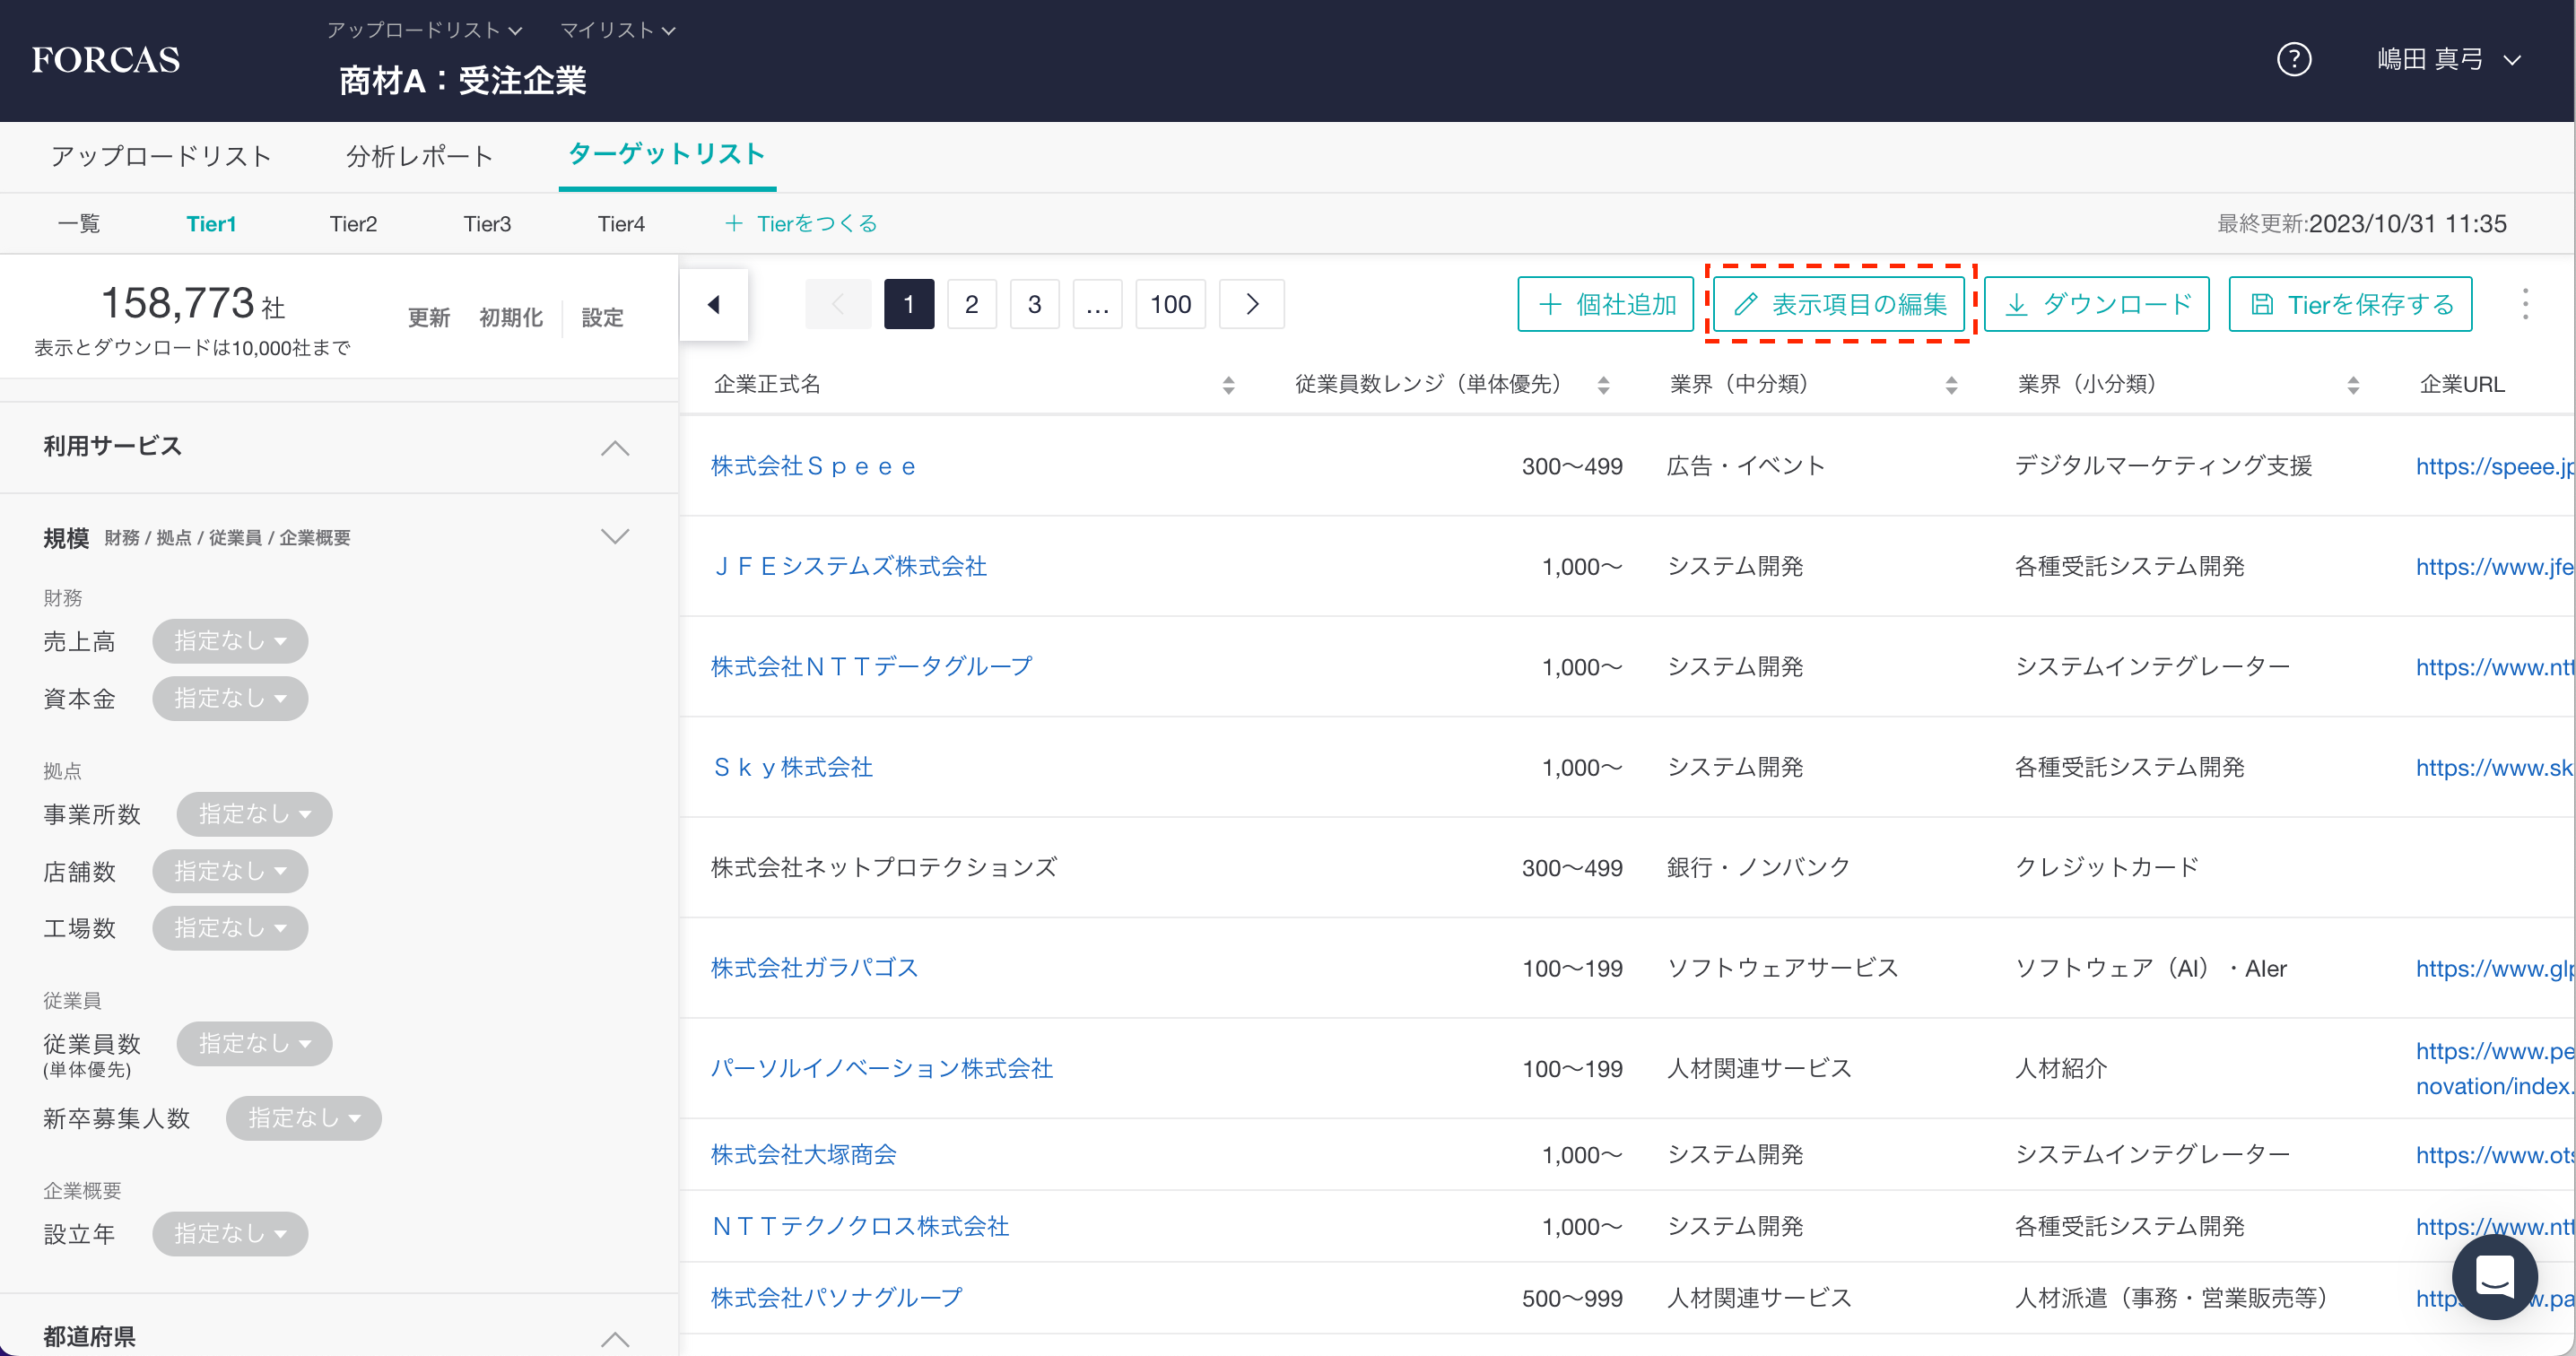The image size is (2576, 1356).
Task: Open the three-dot more options menu
Action: (x=2524, y=304)
